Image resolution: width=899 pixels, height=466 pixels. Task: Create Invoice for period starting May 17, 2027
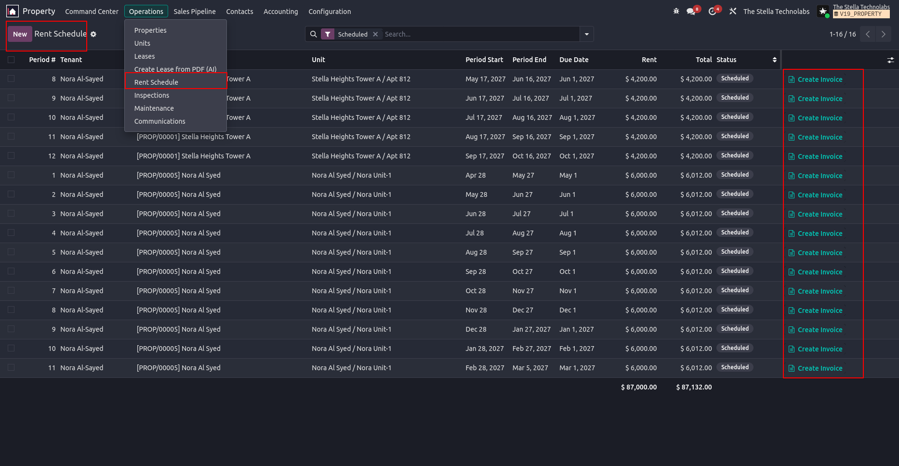(815, 79)
